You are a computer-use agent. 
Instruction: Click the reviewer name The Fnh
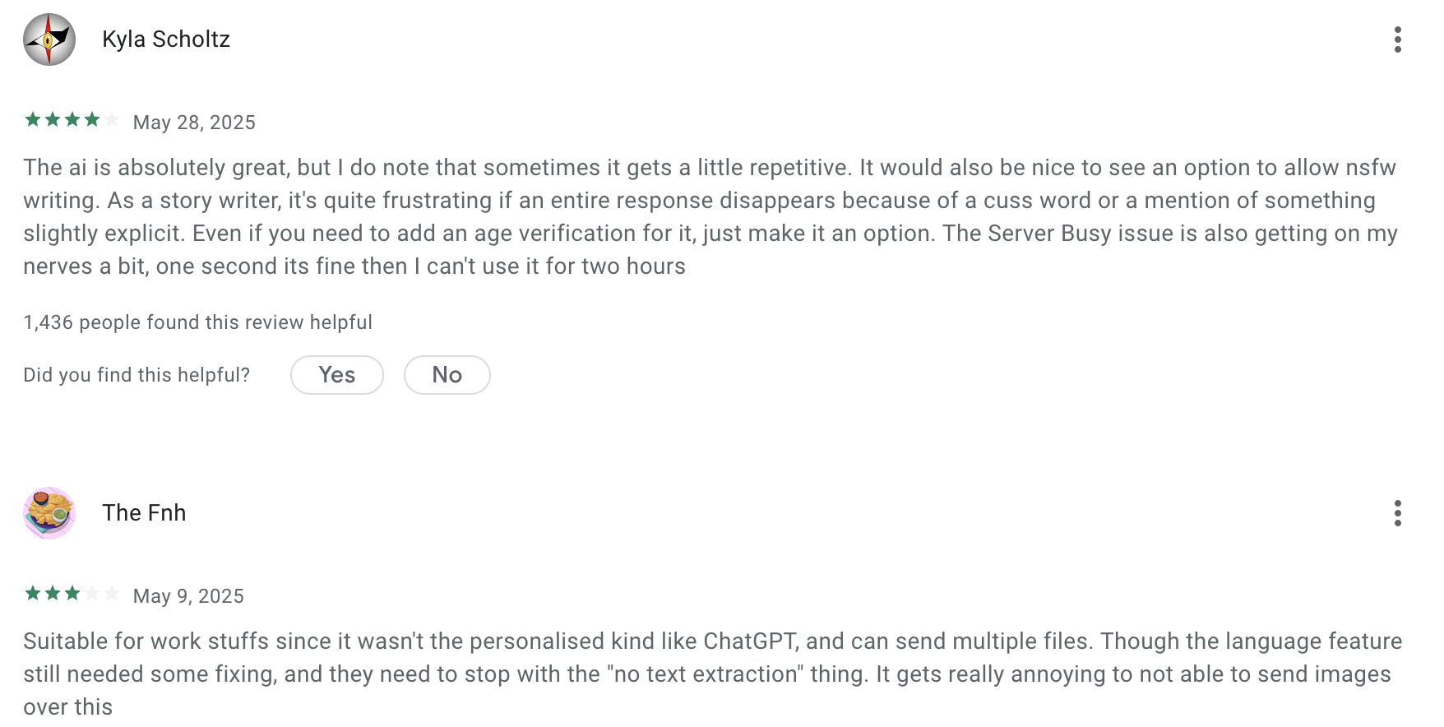click(x=144, y=513)
